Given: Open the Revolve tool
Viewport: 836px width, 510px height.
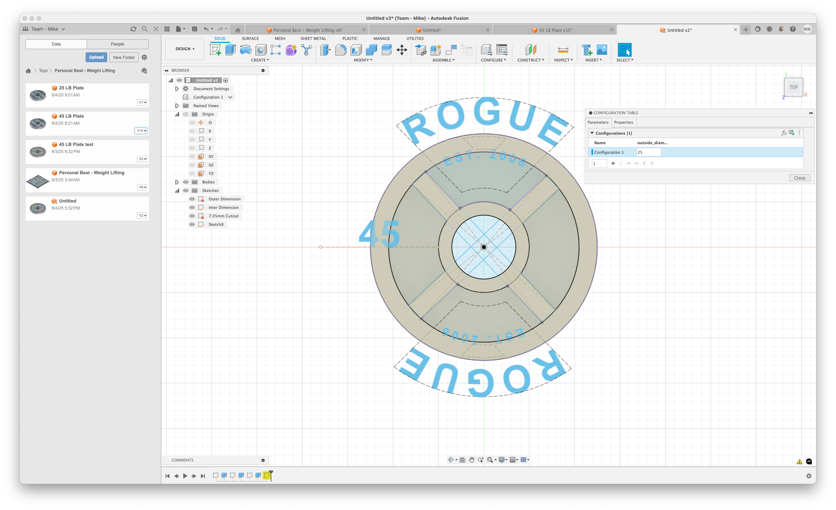Looking at the screenshot, I should pos(246,49).
